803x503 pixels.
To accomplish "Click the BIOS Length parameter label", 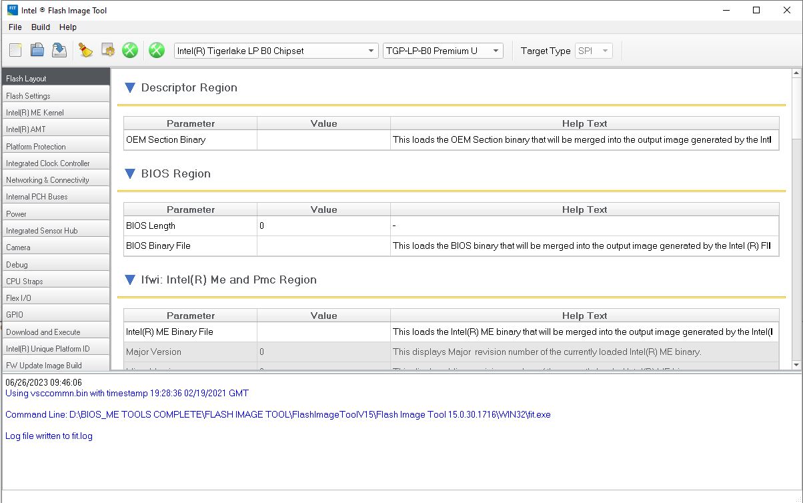I will pyautogui.click(x=151, y=226).
